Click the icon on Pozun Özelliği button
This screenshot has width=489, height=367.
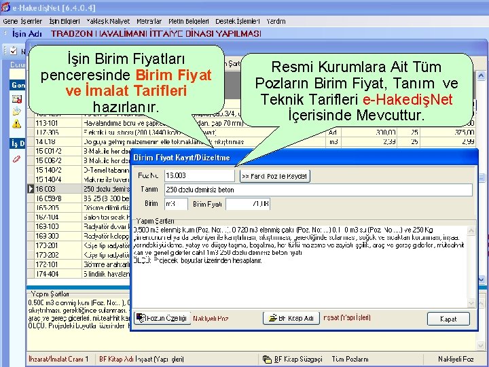[141, 318]
